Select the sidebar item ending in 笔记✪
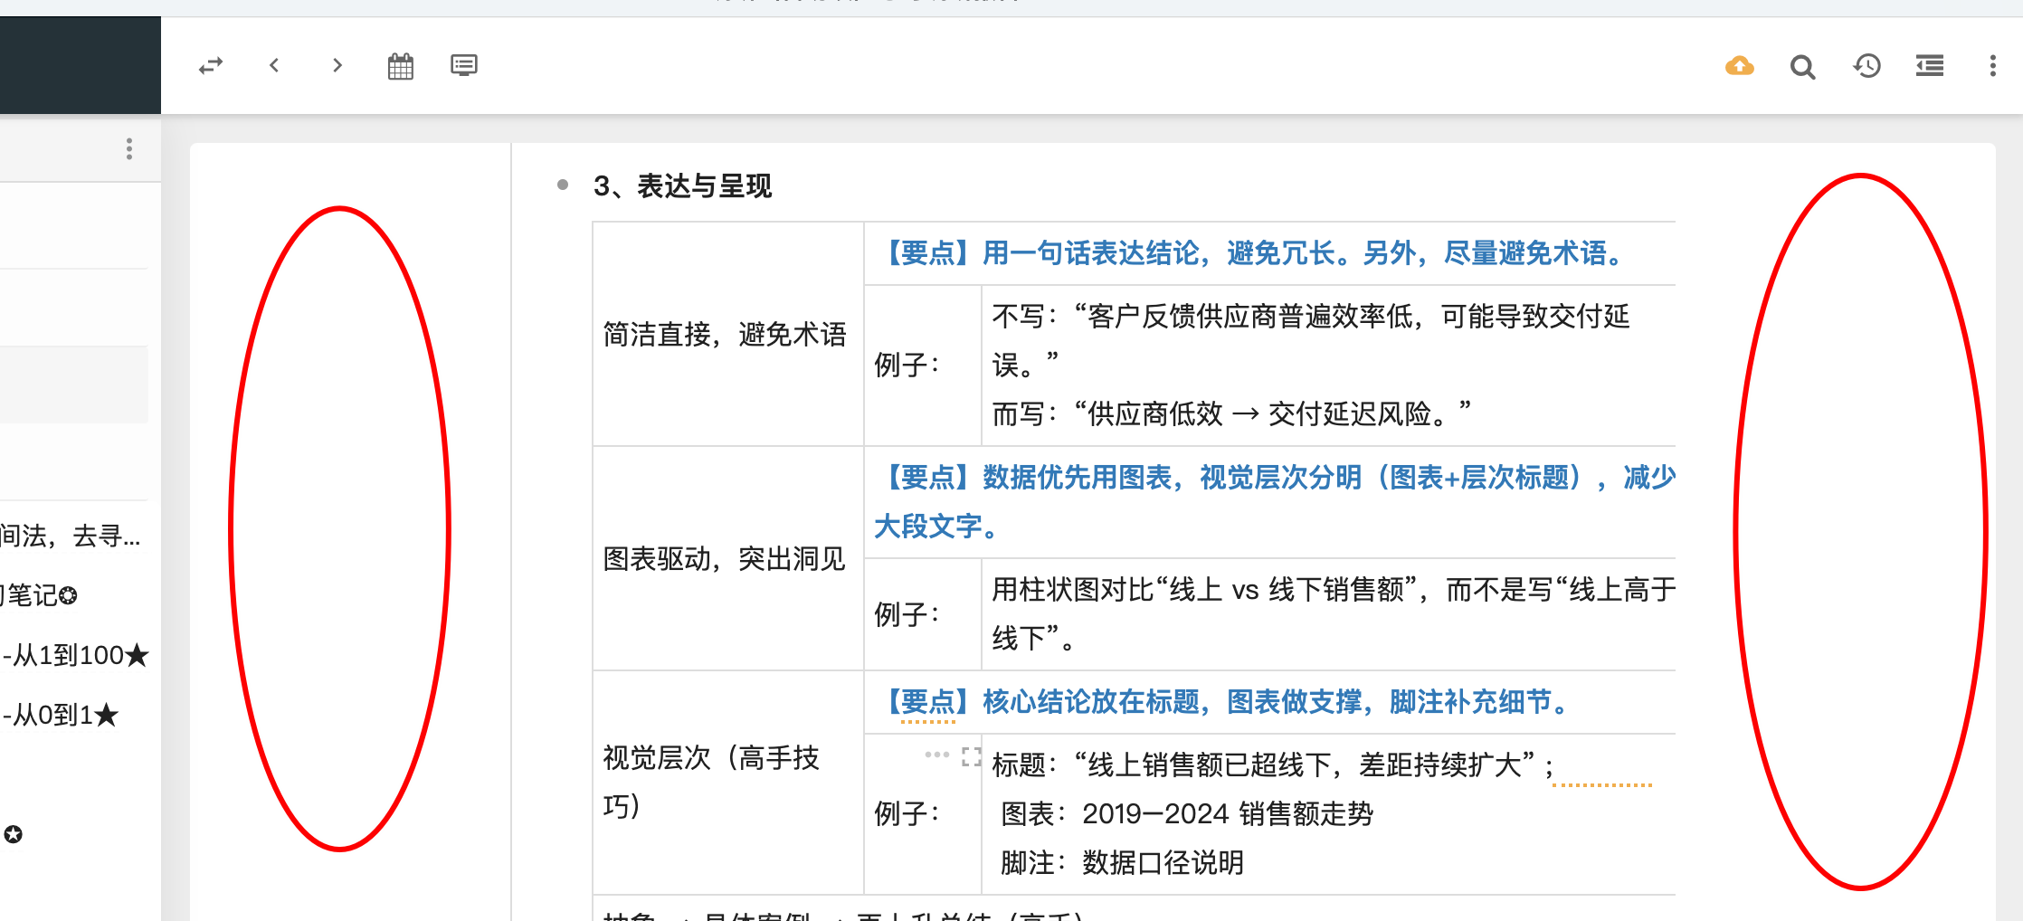This screenshot has height=921, width=2023. 41,595
